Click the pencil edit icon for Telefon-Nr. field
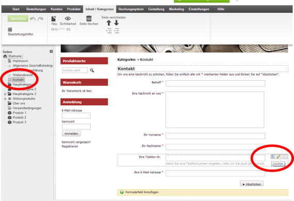294x201 pixels. [x=279, y=157]
